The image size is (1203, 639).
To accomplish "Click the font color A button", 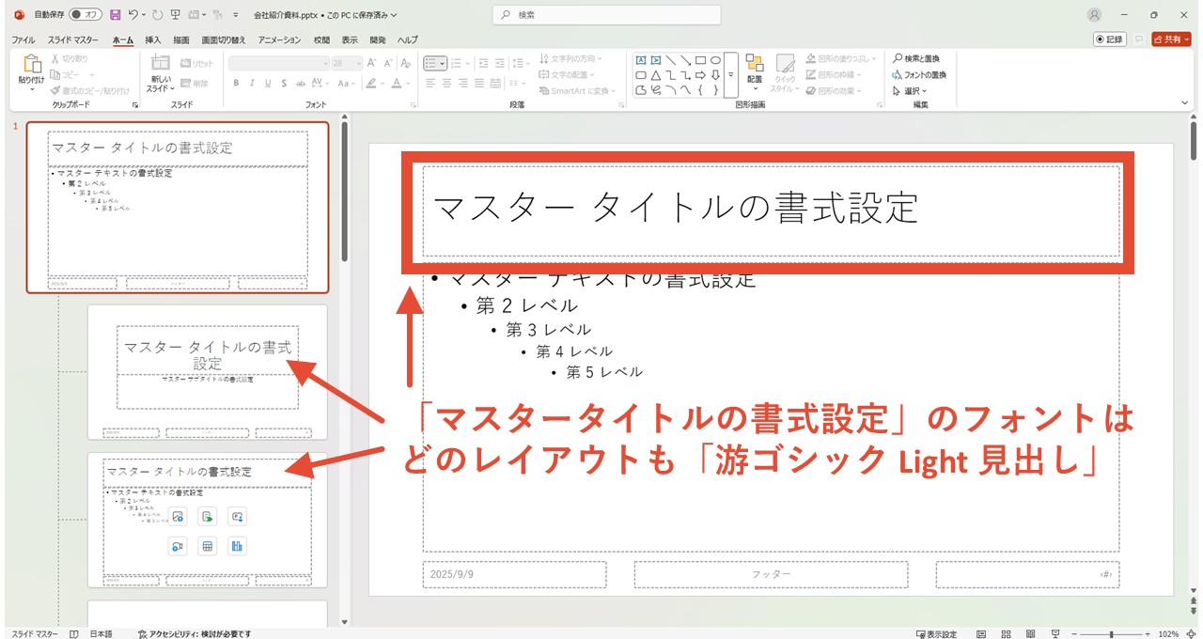I will pyautogui.click(x=396, y=83).
